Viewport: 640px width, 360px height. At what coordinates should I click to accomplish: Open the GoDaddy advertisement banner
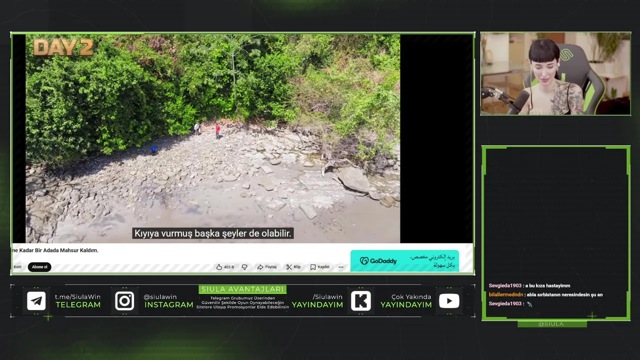[x=404, y=261]
